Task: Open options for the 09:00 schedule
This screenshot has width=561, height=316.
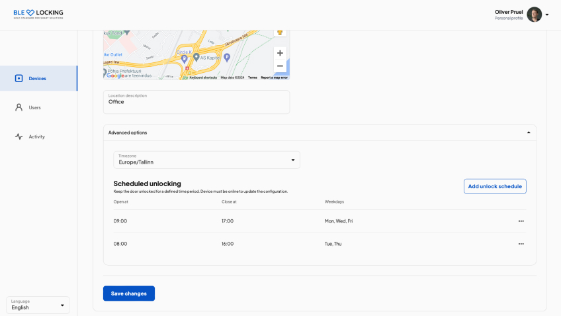Action: pos(521,221)
